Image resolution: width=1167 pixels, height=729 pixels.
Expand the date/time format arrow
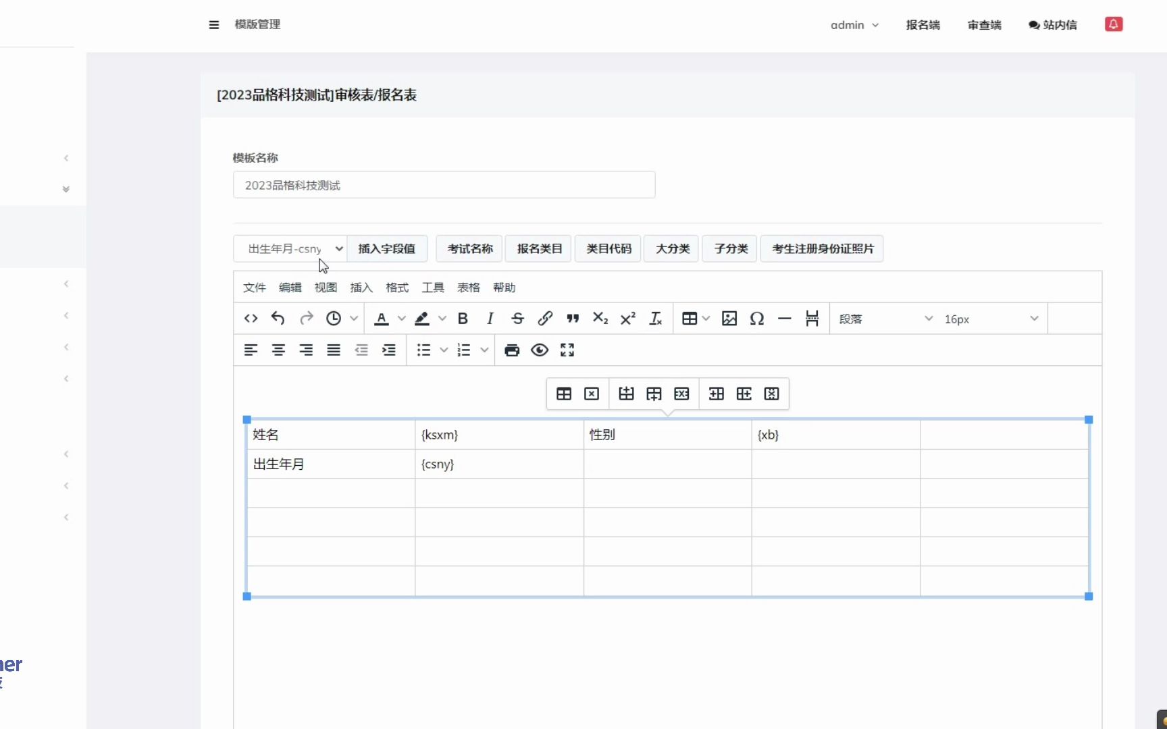(x=353, y=319)
